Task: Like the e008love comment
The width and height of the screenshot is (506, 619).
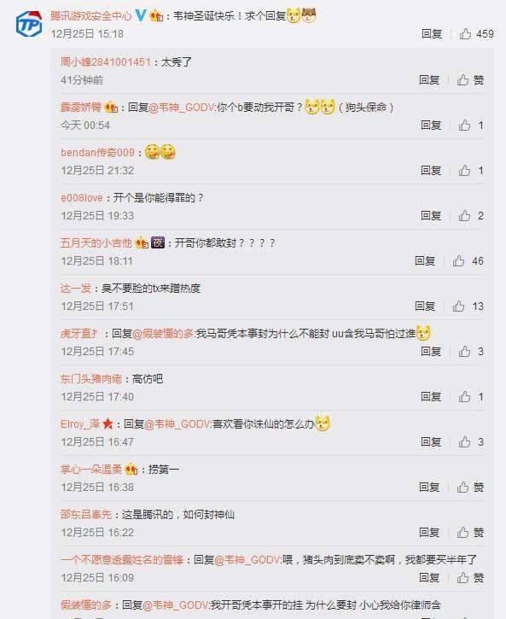Action: click(471, 216)
